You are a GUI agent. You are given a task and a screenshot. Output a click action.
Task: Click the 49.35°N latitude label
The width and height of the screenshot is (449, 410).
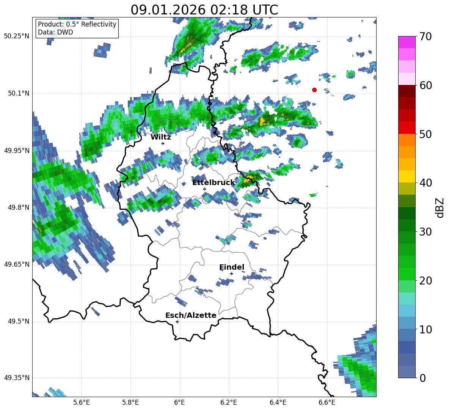(x=16, y=378)
